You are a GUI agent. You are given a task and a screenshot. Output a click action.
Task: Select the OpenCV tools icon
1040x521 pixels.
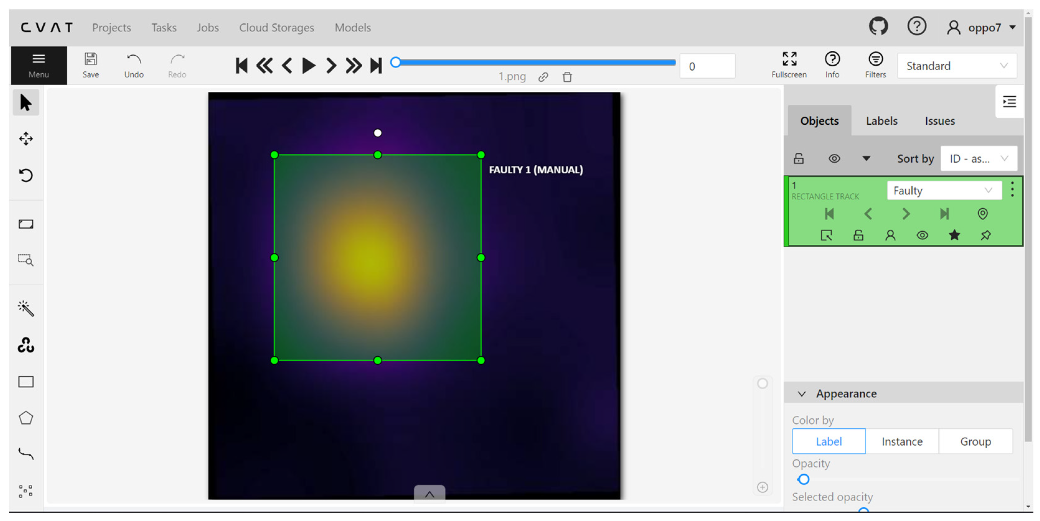[x=26, y=345]
